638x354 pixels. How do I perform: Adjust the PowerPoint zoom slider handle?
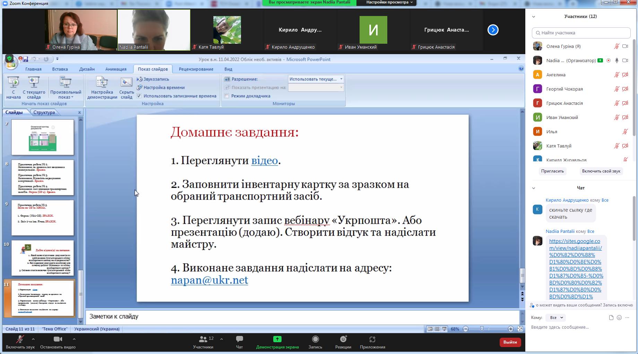pyautogui.click(x=482, y=329)
